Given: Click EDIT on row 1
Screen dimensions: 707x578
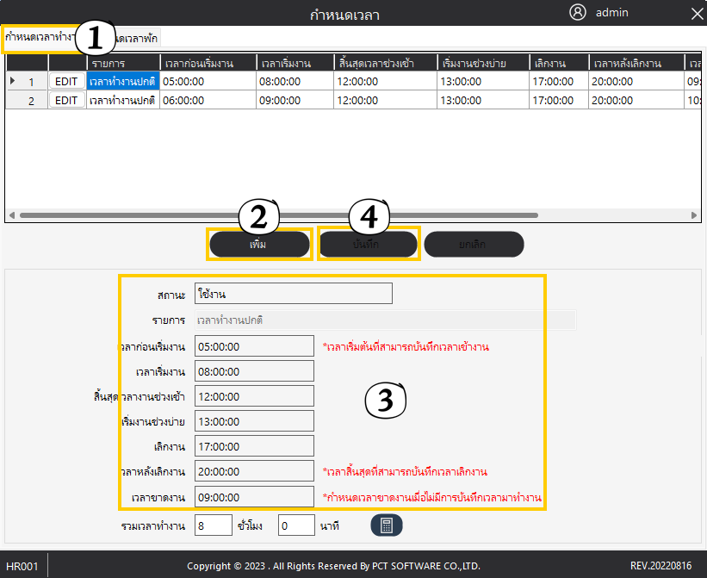Looking at the screenshot, I should [x=66, y=81].
